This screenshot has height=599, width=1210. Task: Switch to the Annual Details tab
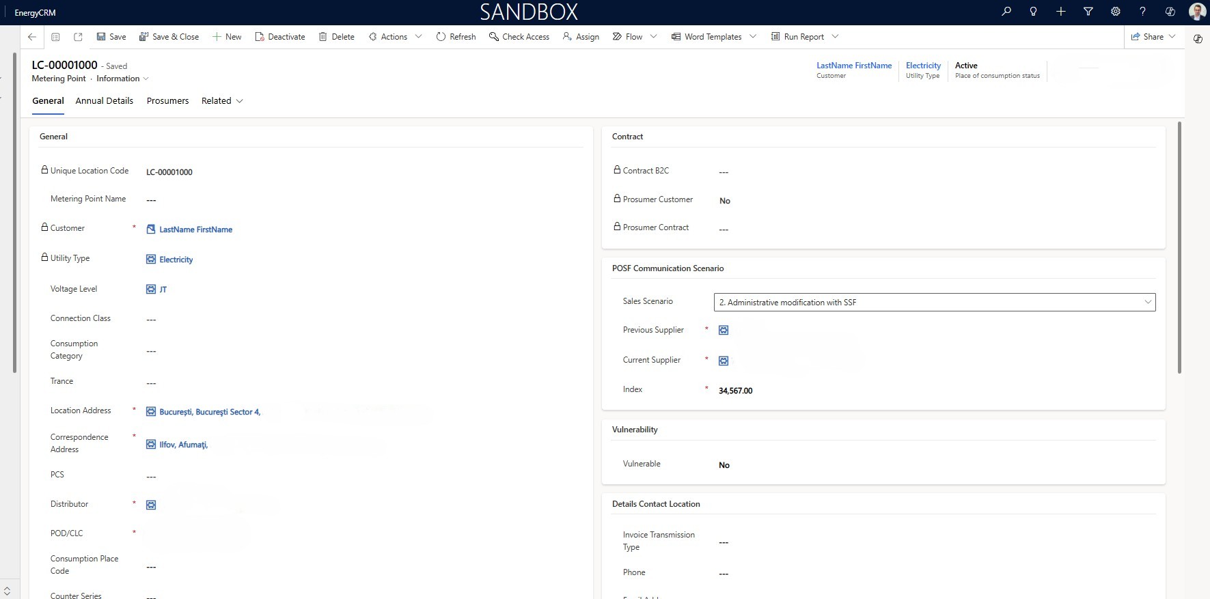pyautogui.click(x=105, y=101)
